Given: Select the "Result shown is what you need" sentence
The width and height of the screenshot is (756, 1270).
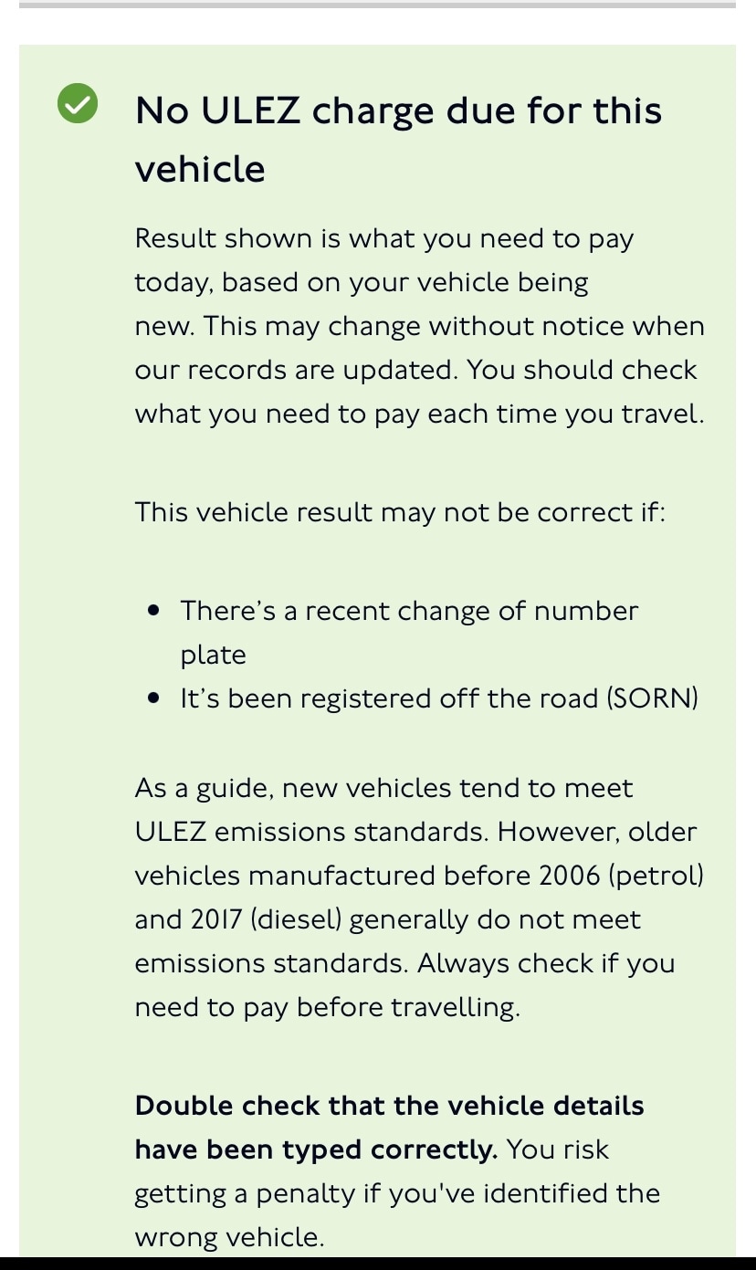Looking at the screenshot, I should 383,239.
